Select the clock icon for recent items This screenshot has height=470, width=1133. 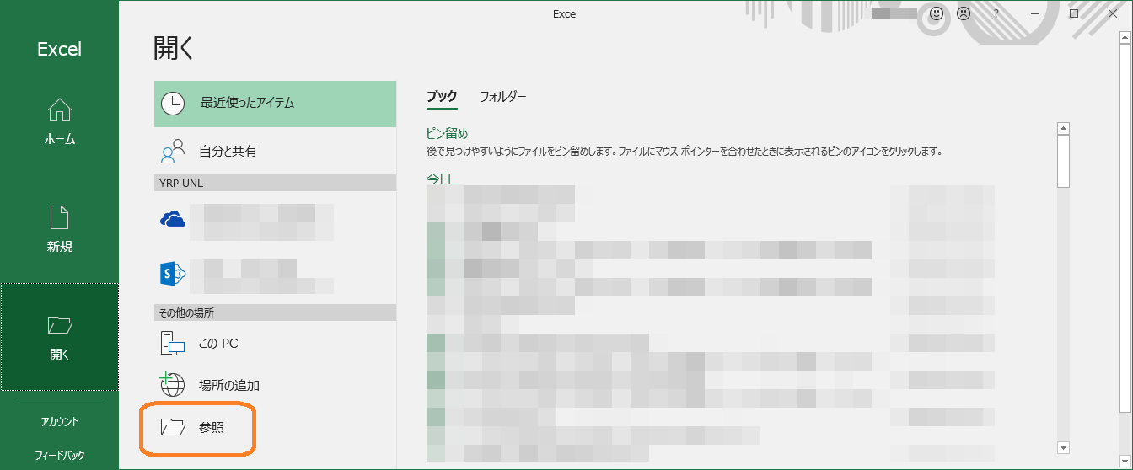point(173,103)
